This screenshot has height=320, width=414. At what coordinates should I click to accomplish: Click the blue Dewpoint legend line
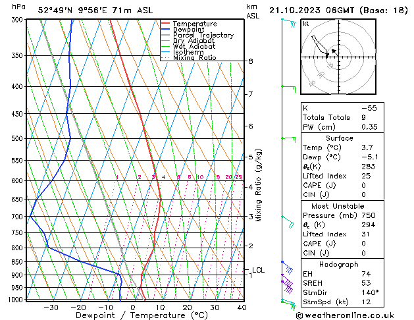165,30
